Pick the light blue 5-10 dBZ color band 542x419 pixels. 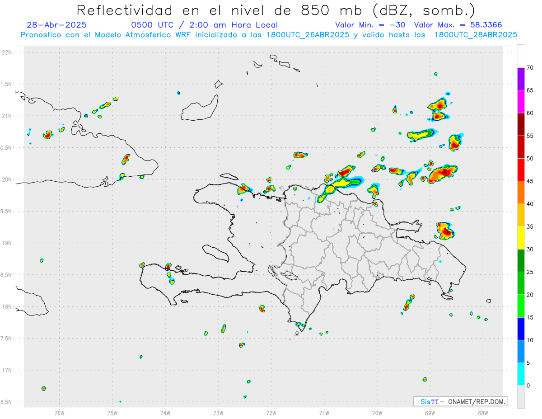(521, 351)
